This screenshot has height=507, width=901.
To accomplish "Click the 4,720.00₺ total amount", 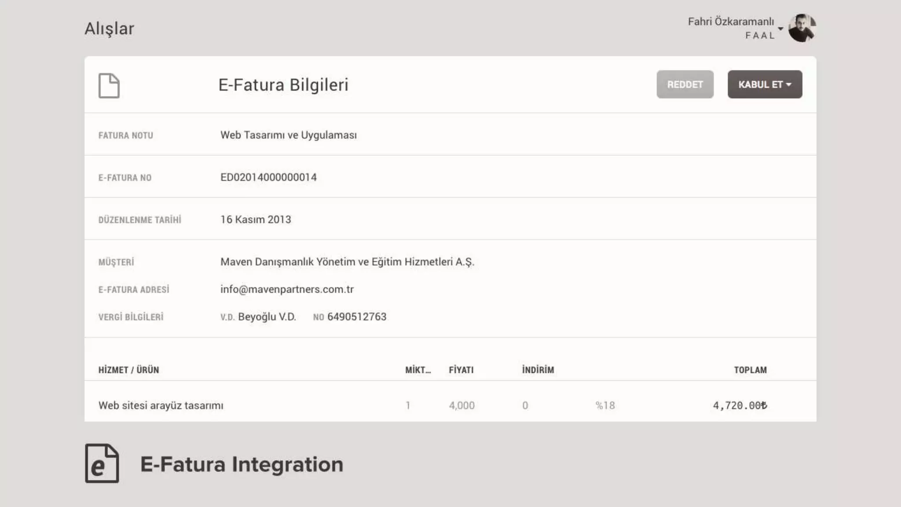I will 740,405.
